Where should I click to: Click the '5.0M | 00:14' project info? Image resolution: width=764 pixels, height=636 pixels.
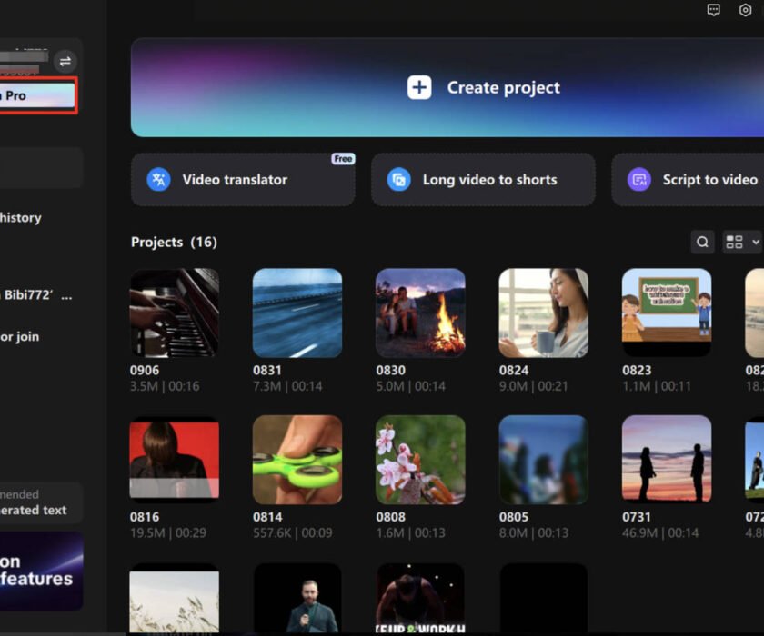coord(411,386)
